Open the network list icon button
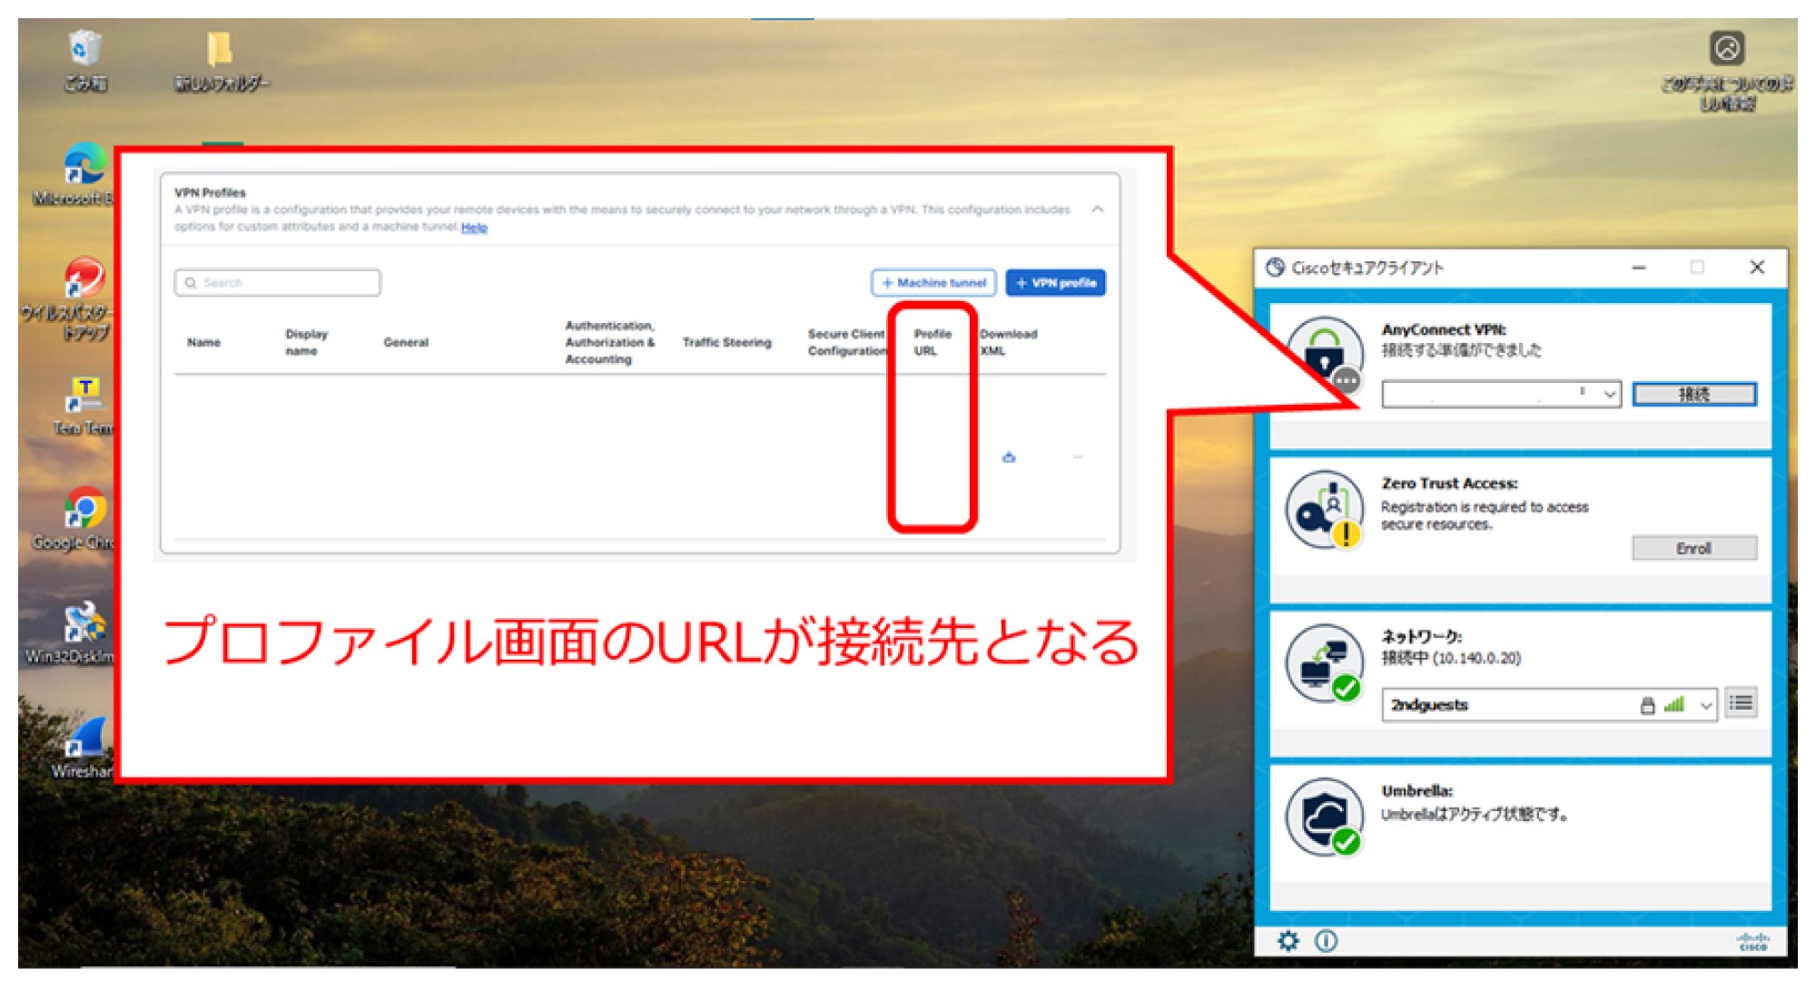The image size is (1816, 989). [x=1741, y=703]
